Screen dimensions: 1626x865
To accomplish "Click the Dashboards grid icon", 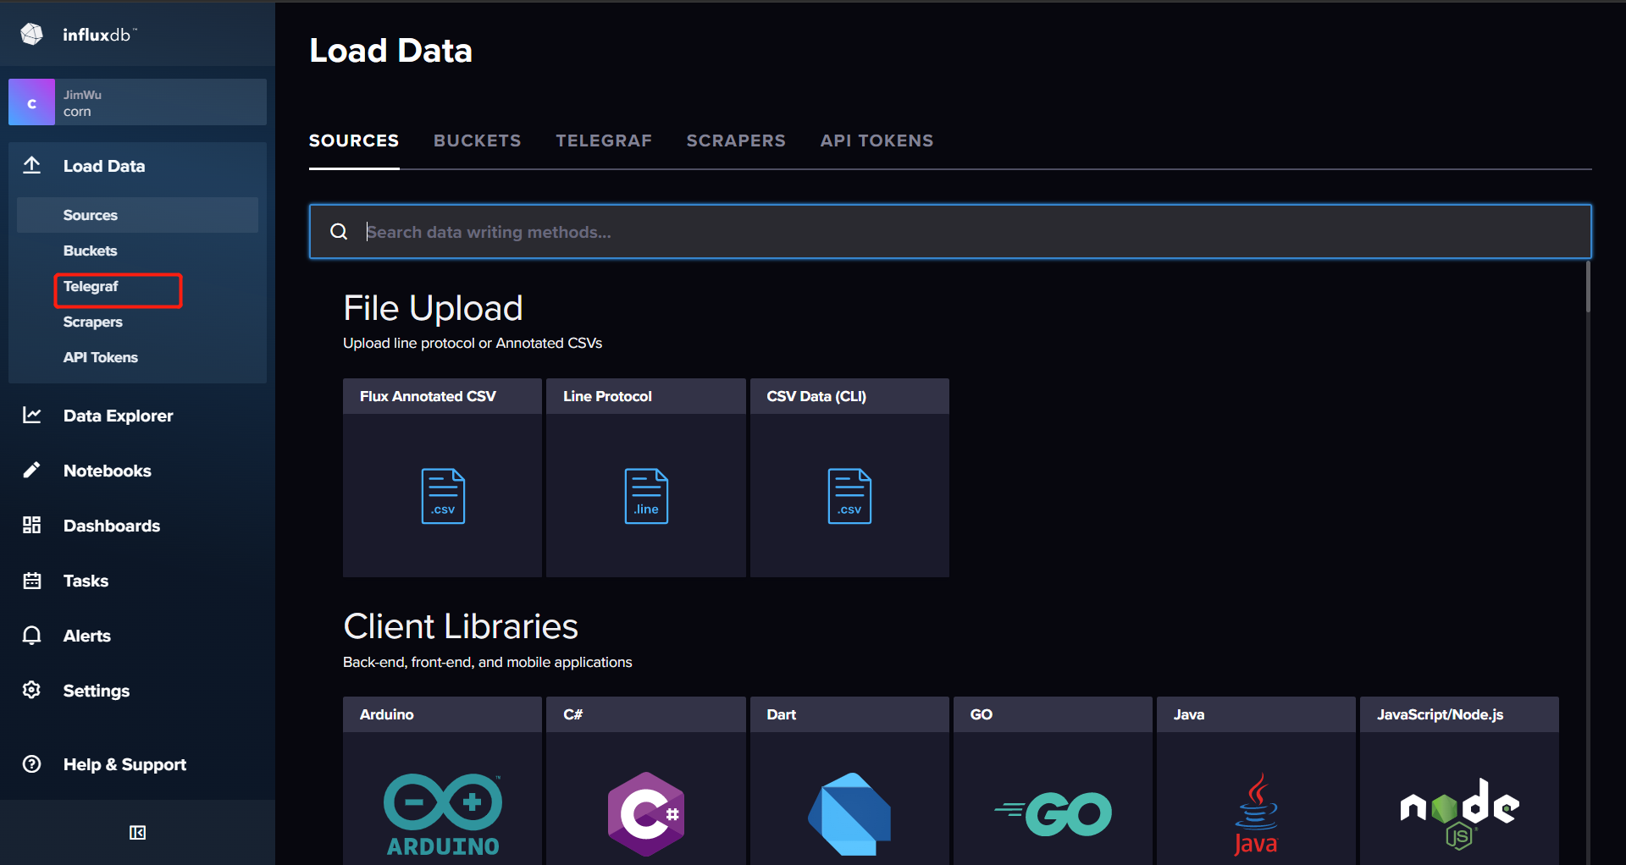I will (x=32, y=525).
